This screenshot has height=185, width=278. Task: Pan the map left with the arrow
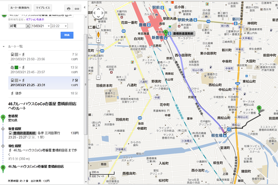click(95, 13)
